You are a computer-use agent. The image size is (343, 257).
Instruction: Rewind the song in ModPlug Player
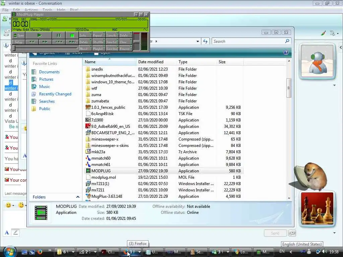click(x=32, y=42)
